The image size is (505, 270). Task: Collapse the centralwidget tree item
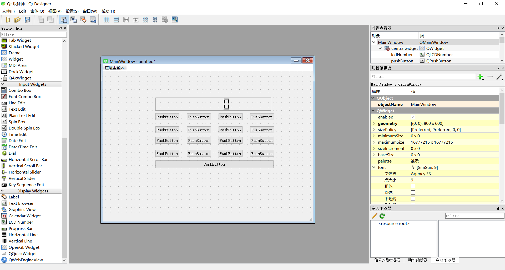(380, 48)
